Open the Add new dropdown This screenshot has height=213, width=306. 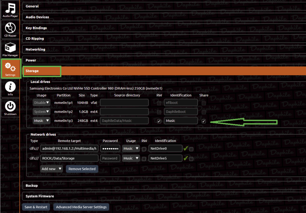tap(51, 169)
